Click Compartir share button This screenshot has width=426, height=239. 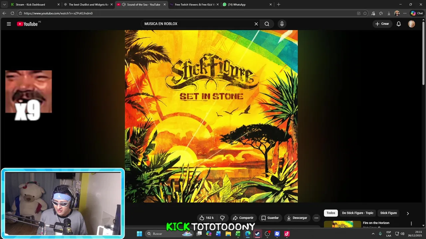point(243,218)
